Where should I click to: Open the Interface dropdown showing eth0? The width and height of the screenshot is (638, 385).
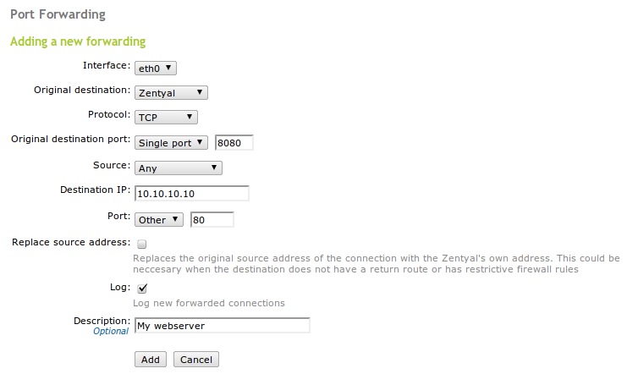tap(156, 68)
